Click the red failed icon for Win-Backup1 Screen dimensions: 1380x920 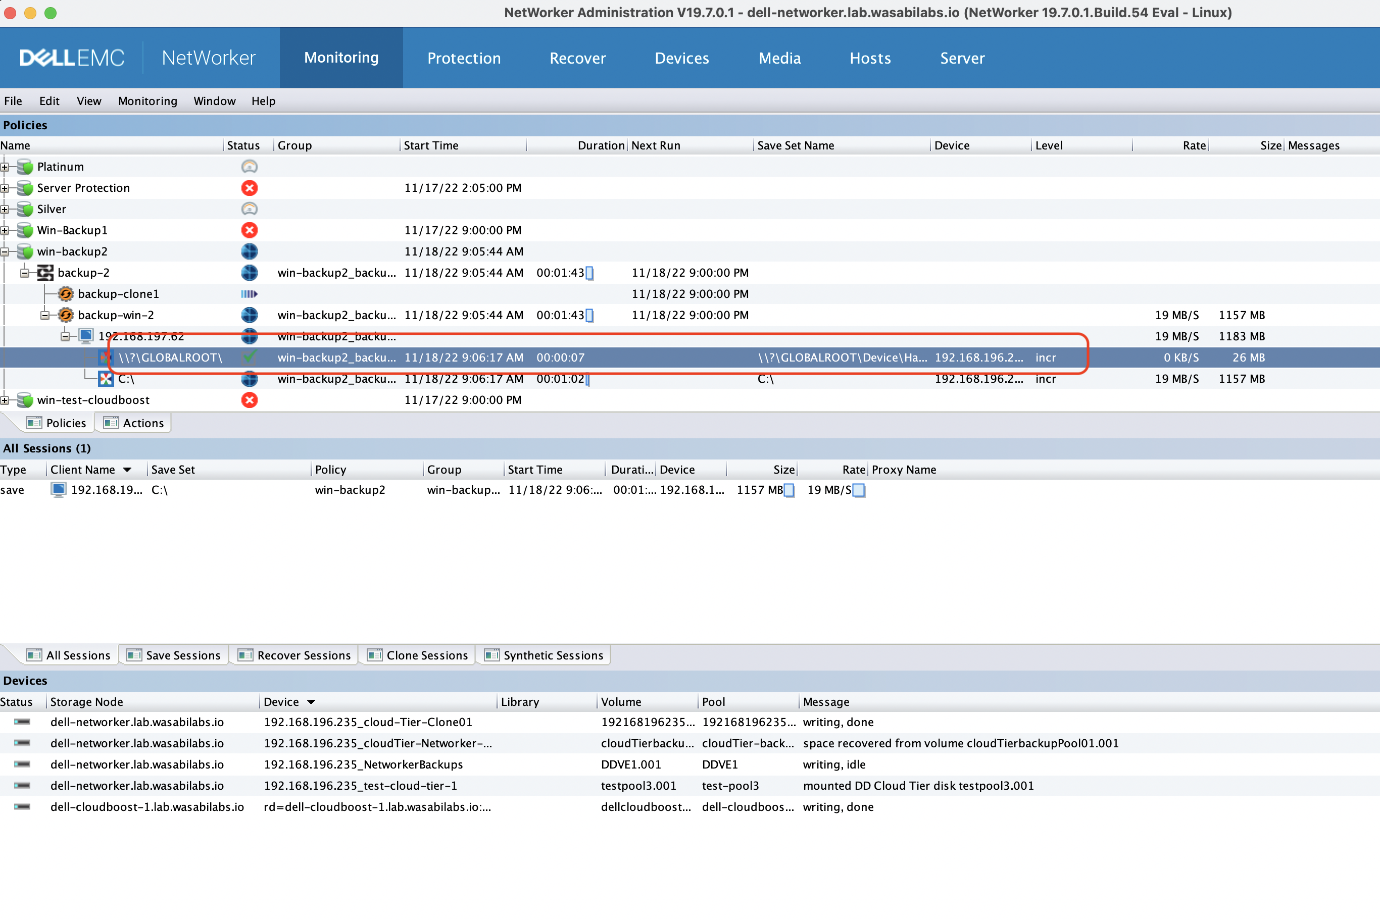[x=250, y=230]
